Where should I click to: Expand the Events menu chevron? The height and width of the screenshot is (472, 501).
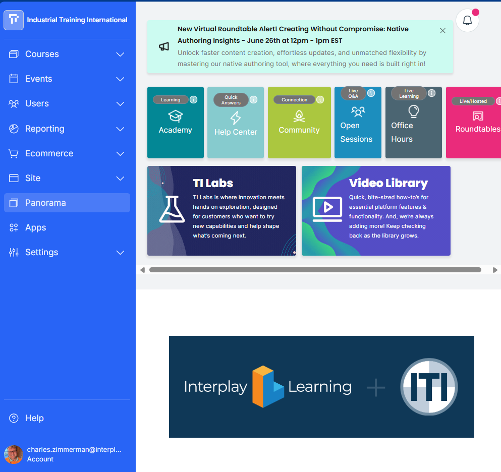point(120,79)
